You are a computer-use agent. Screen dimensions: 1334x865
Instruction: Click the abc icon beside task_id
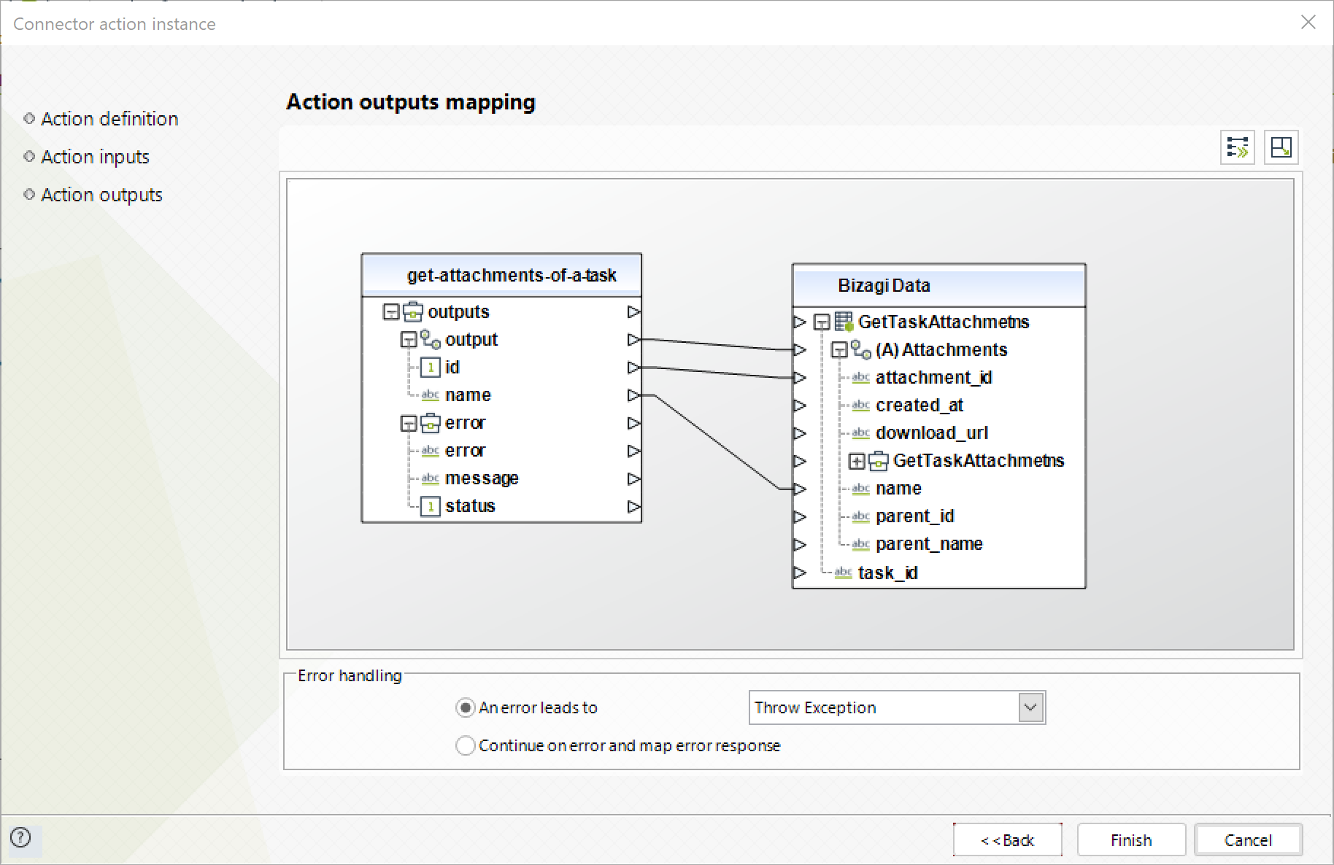click(x=844, y=573)
